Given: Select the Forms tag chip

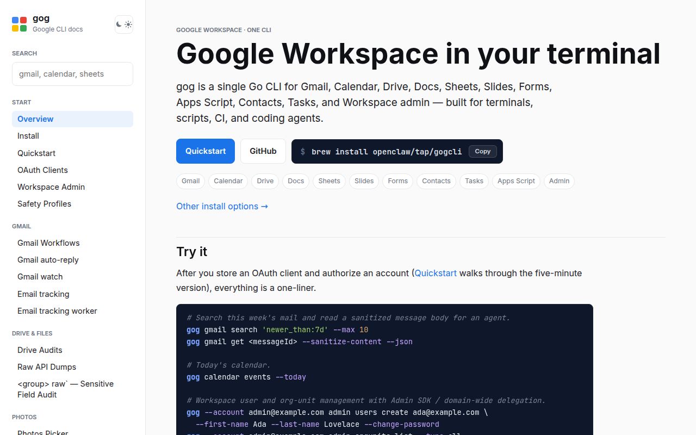Looking at the screenshot, I should [398, 181].
